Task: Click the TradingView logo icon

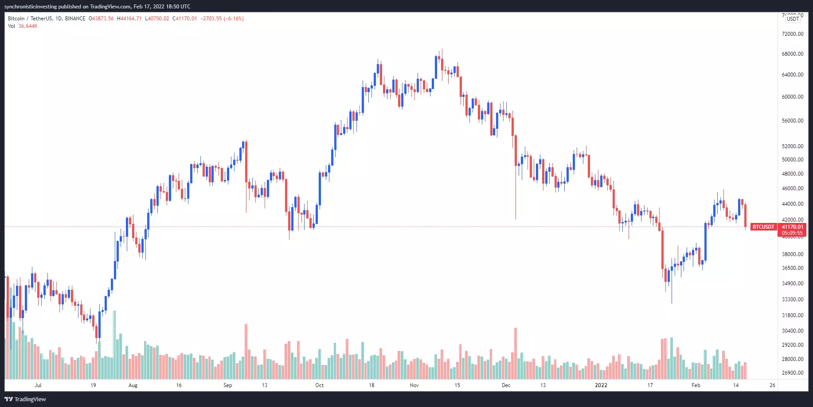Action: coord(9,399)
